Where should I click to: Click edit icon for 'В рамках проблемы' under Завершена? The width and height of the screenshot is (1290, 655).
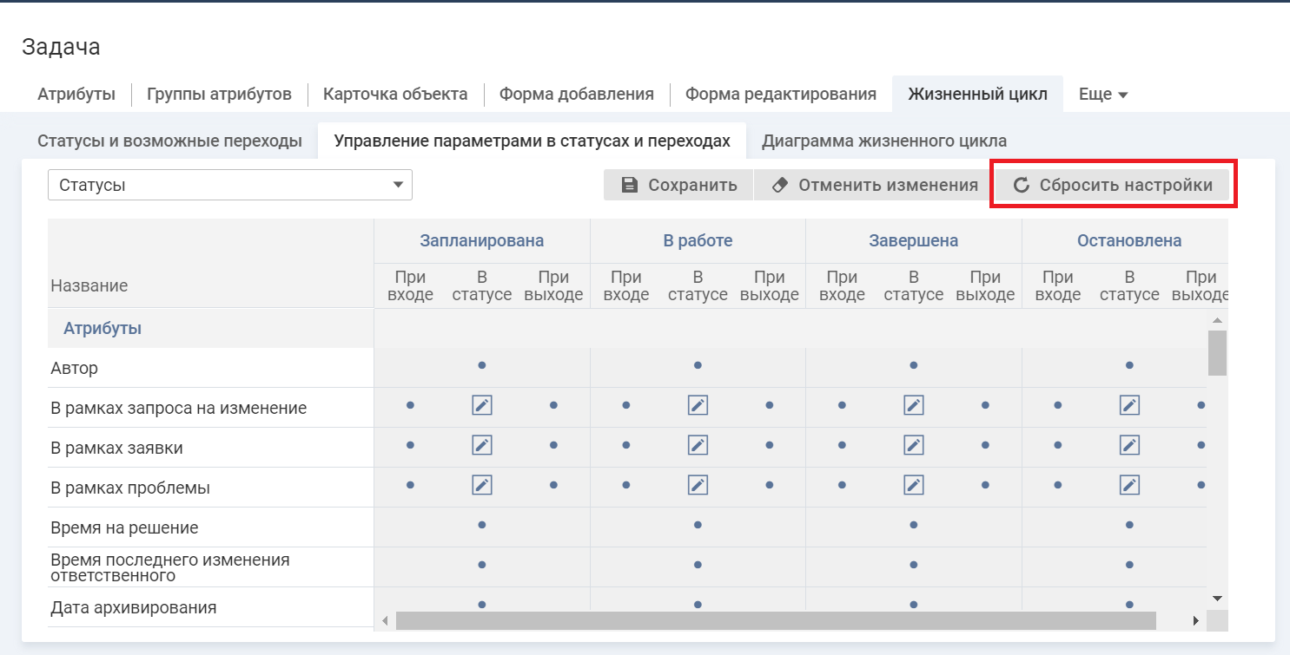click(x=913, y=485)
